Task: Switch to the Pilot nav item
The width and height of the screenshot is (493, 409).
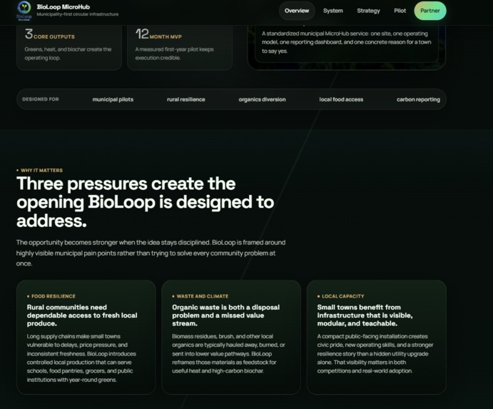Action: tap(400, 11)
